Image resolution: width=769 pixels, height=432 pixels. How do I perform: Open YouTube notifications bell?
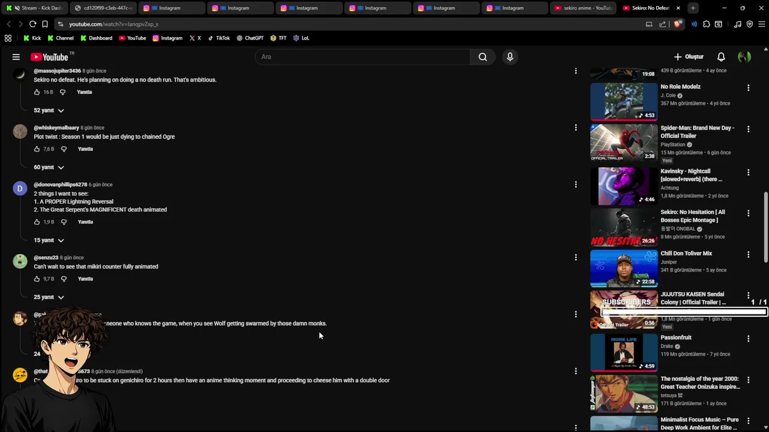[721, 57]
